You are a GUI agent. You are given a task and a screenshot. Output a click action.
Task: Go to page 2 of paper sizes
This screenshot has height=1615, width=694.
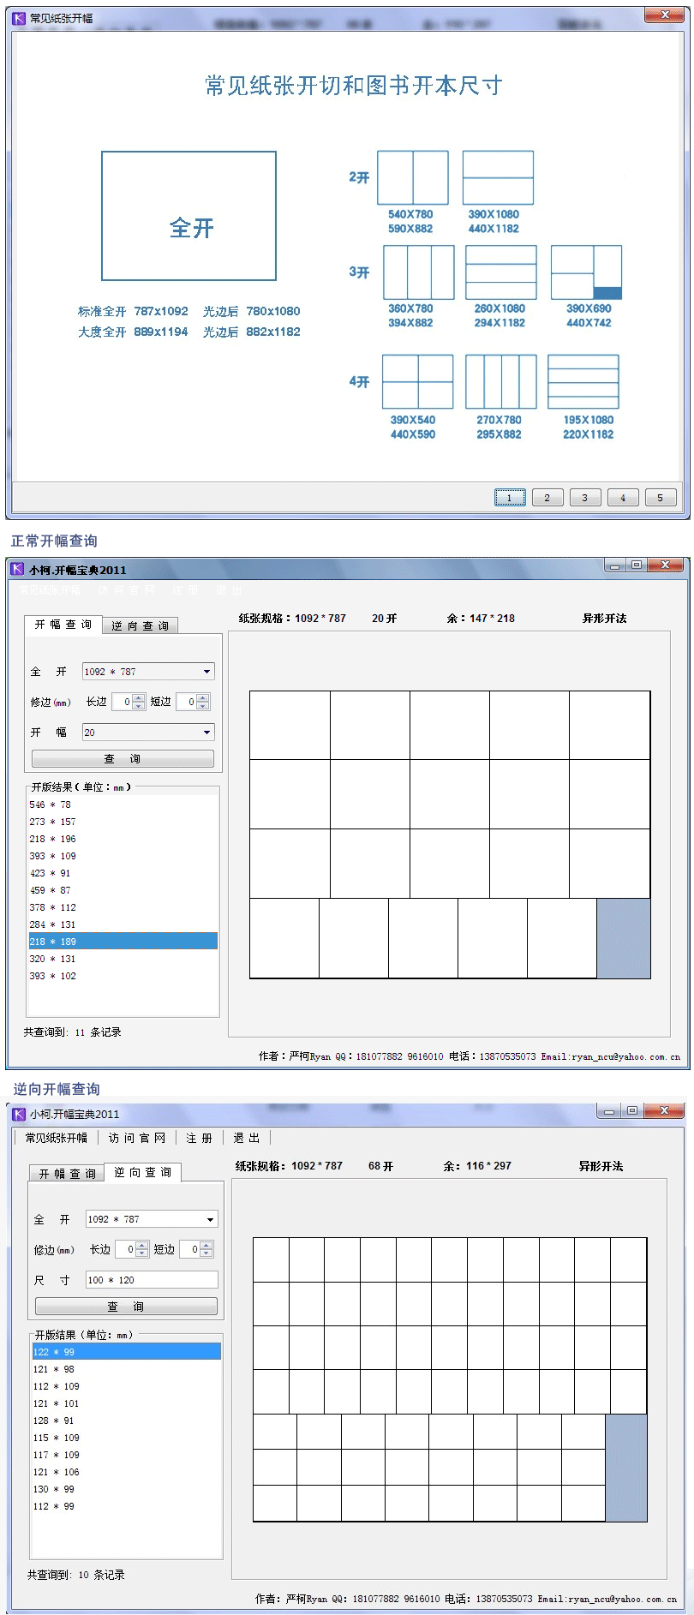pos(547,498)
